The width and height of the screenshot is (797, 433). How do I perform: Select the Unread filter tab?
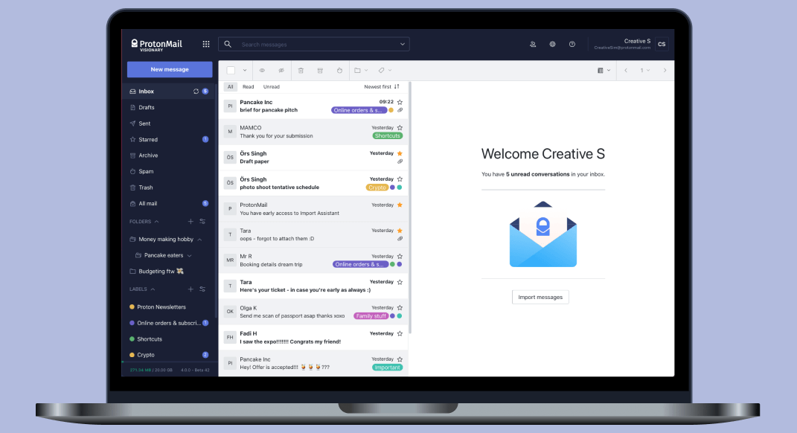[x=272, y=87]
